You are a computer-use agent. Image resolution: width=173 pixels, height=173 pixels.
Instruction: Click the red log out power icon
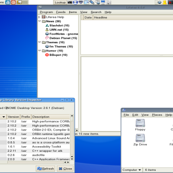pyautogui.click(x=13, y=2)
